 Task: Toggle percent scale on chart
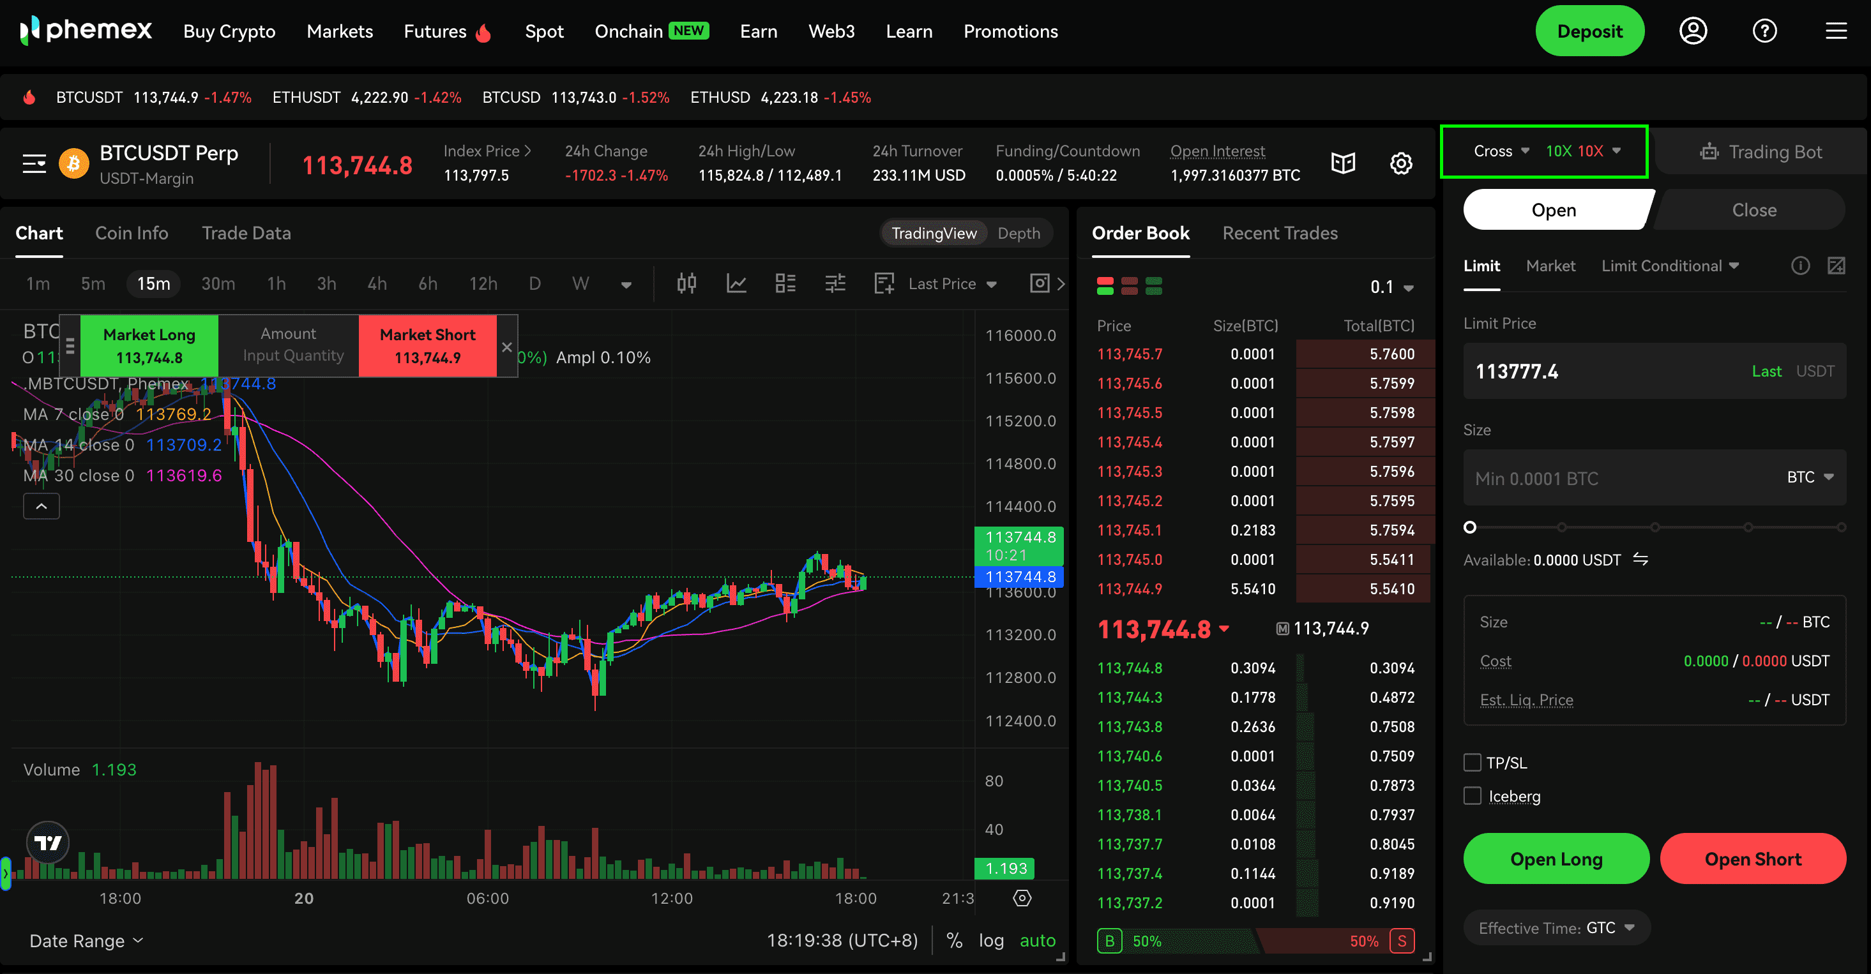[x=955, y=941]
